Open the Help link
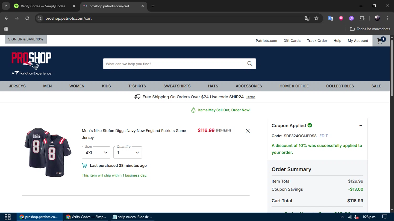The width and height of the screenshot is (394, 221). (337, 41)
